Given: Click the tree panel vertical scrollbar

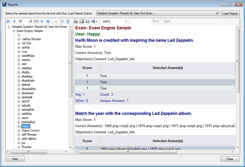Looking at the screenshot, I should [70, 63].
